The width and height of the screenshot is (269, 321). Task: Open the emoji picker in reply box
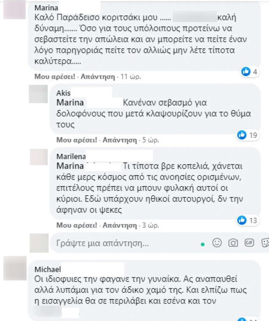point(217,243)
